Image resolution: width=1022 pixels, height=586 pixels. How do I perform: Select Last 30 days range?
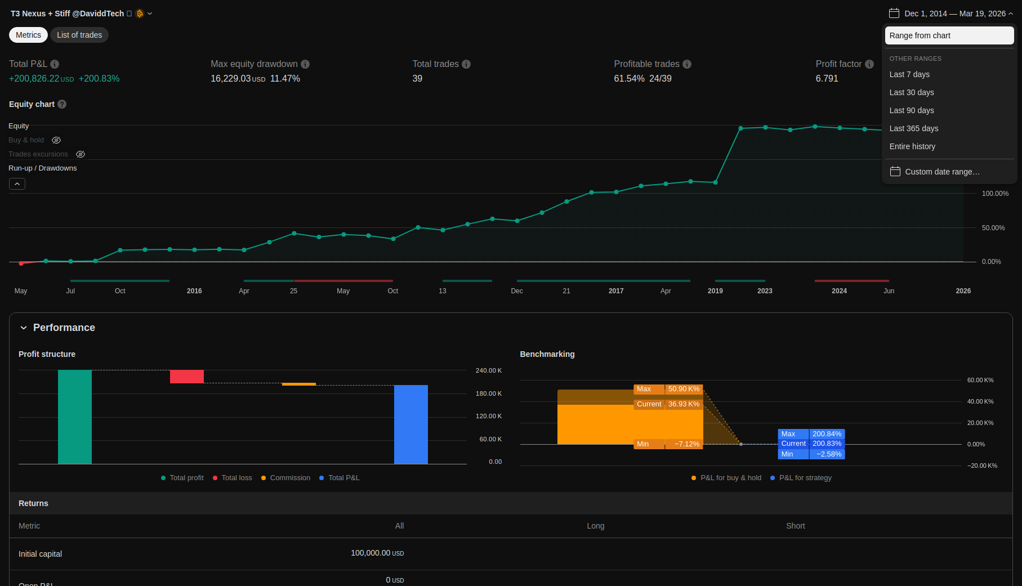click(x=912, y=92)
